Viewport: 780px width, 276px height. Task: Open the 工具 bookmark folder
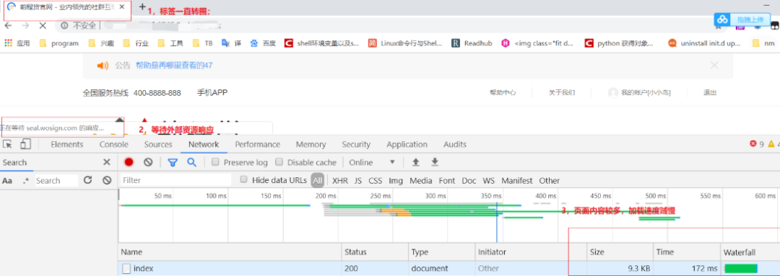(170, 43)
